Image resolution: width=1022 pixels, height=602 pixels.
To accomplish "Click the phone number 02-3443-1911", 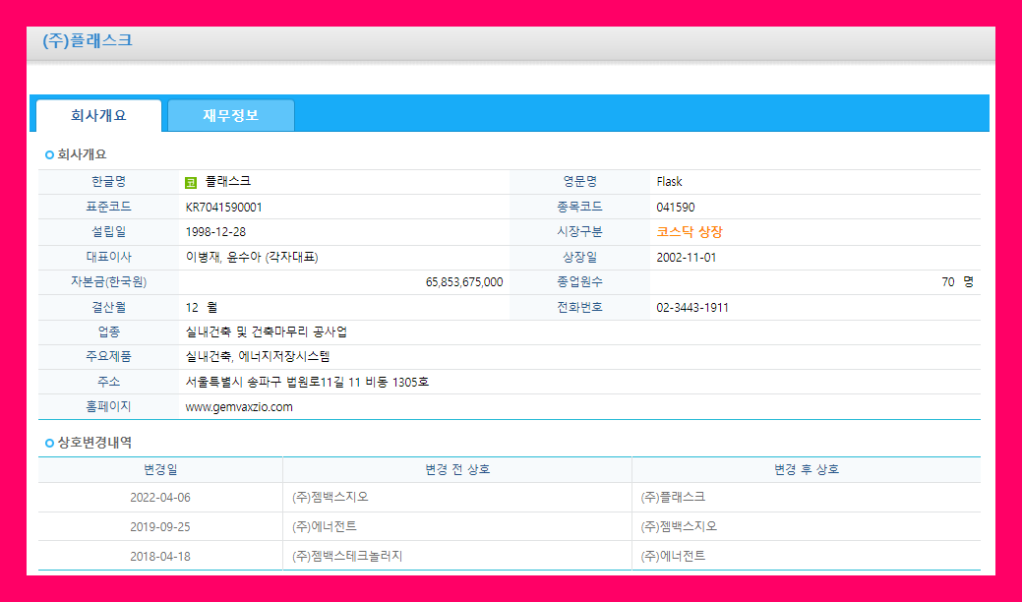I will tap(692, 308).
